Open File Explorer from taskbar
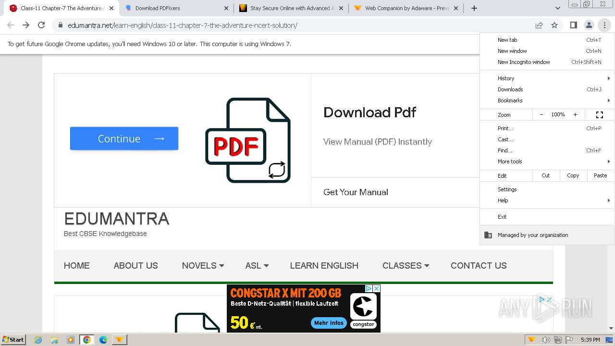This screenshot has width=615, height=346. point(54,340)
